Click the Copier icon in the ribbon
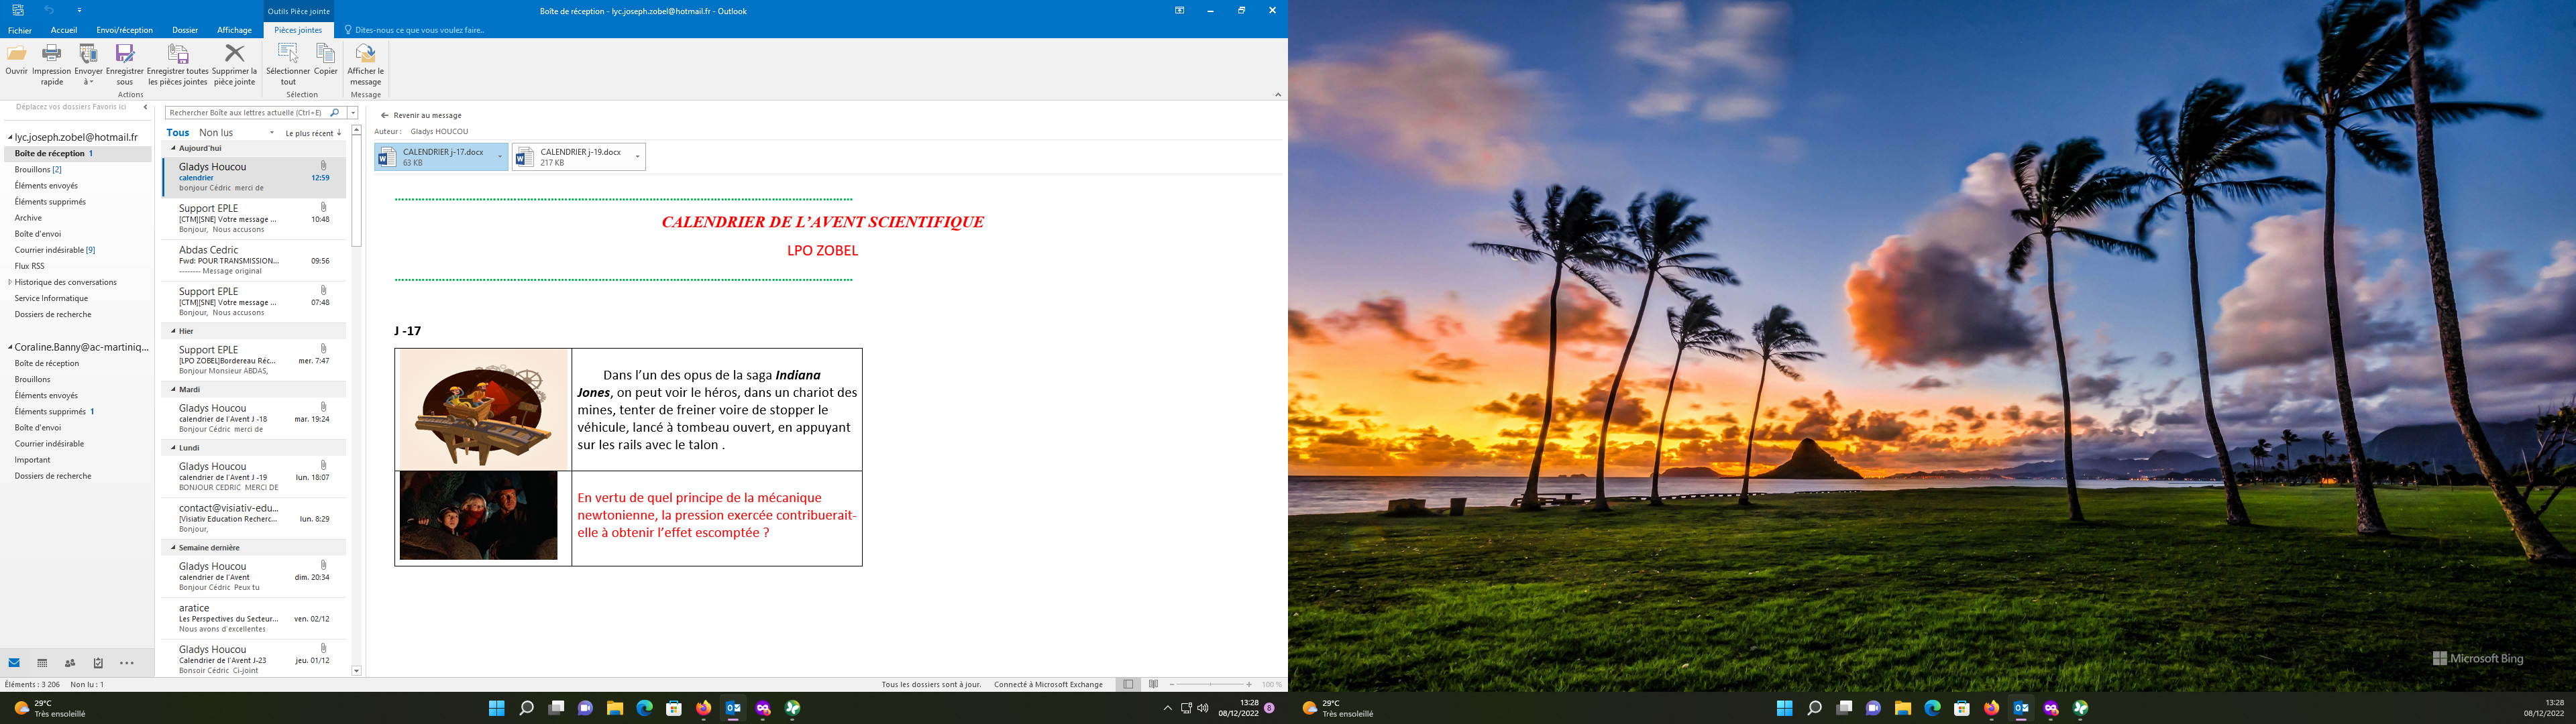Viewport: 2576px width, 724px height. tap(325, 55)
